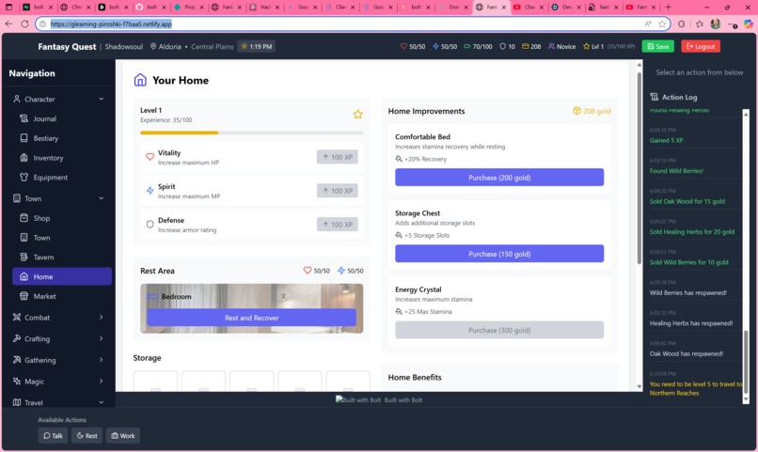Click the experience progress bar

pos(251,132)
